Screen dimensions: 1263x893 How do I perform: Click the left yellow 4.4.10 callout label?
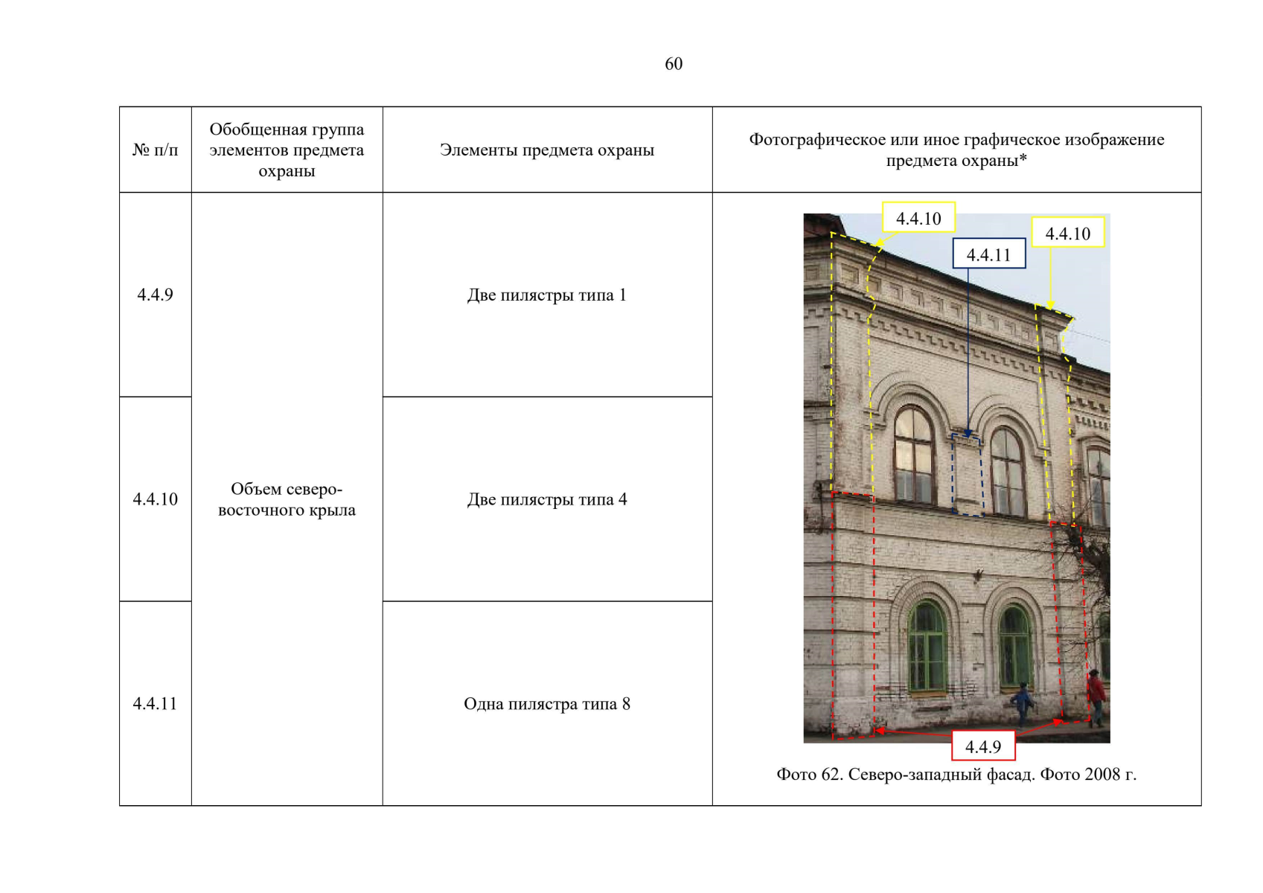[918, 218]
